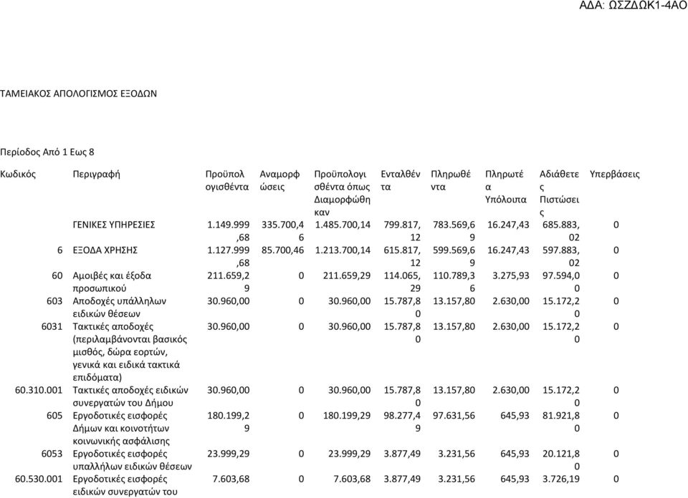Click the ΑΔΑ: ΩΣΖΔΩΚ1-4ΑΟ reference code

click(633, 6)
